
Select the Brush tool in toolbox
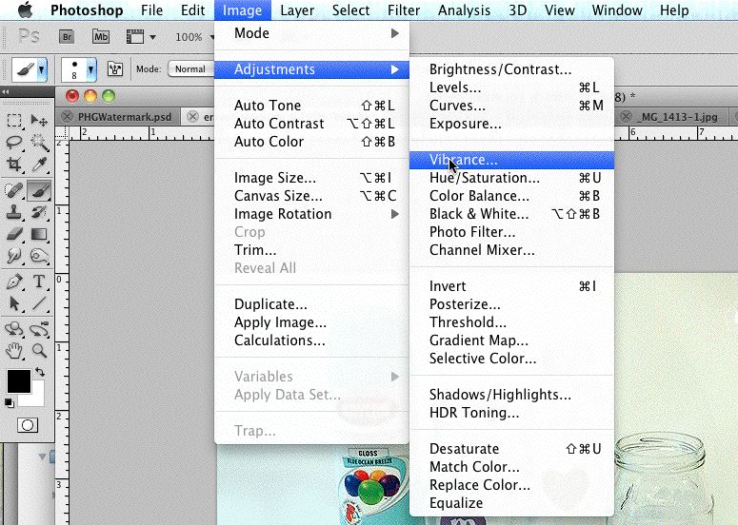pyautogui.click(x=39, y=190)
